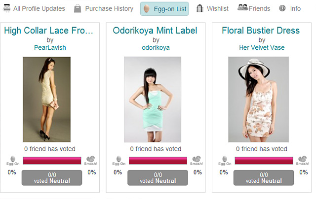Click the Friends people icon

pyautogui.click(x=242, y=8)
